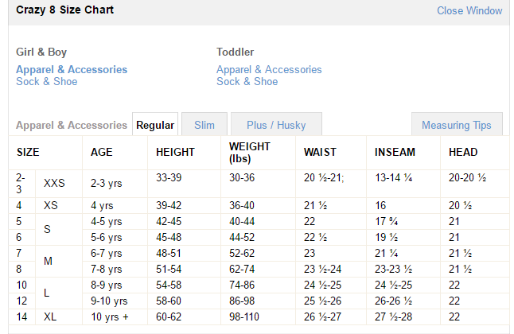Select the XXS size cell
This screenshot has height=334, width=514.
pyautogui.click(x=55, y=183)
